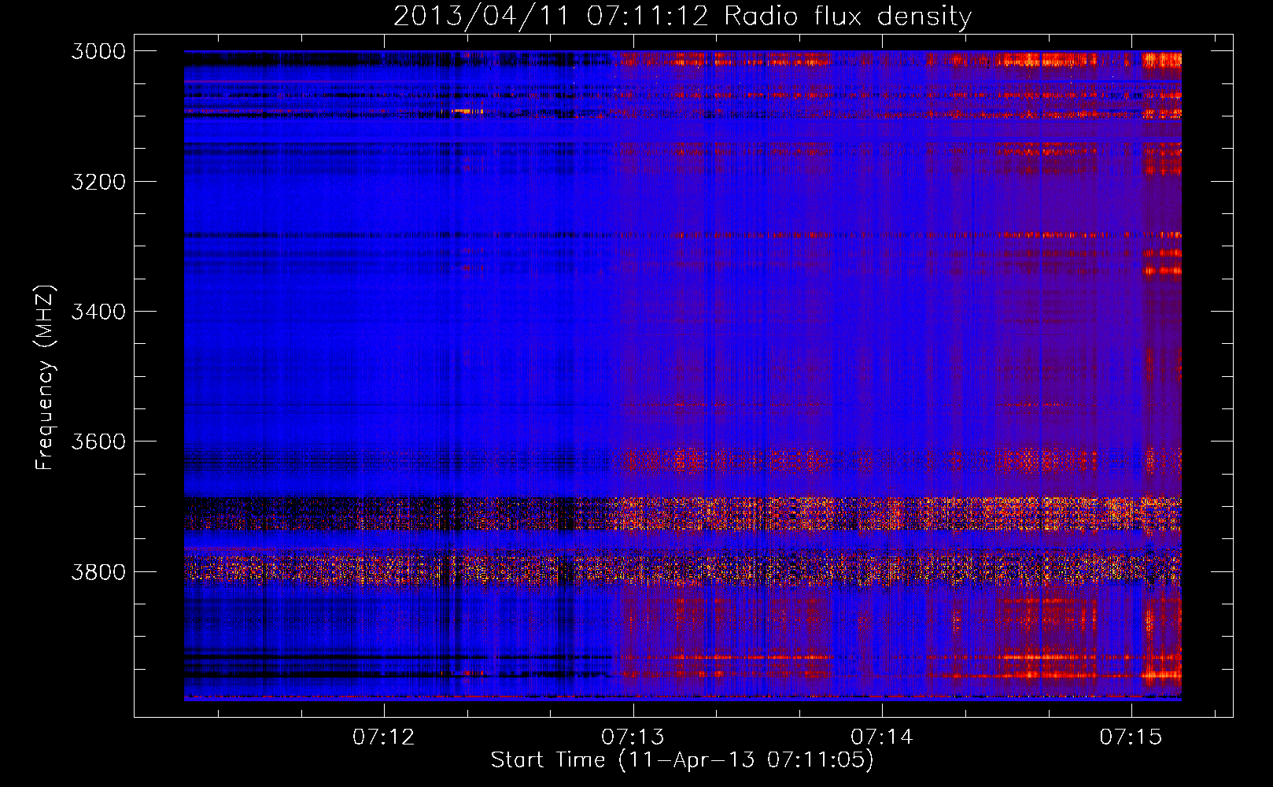Select the 3800 frequency tick label
This screenshot has width=1273, height=787.
pos(98,571)
